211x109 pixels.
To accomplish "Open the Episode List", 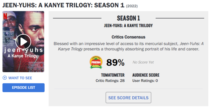I will tap(23, 88).
